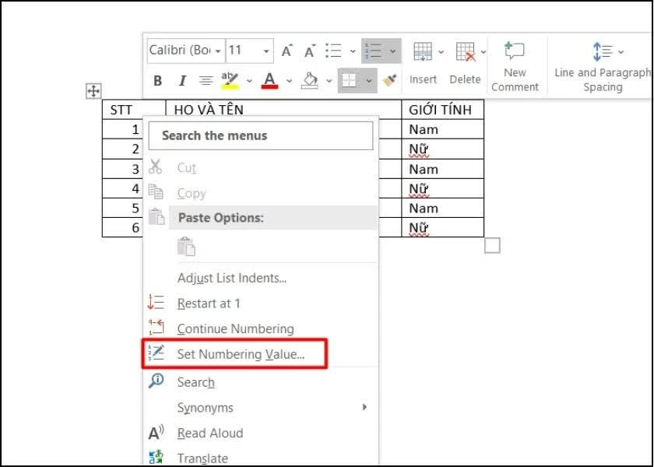The image size is (654, 467).
Task: Click the Italic formatting icon
Action: point(182,80)
